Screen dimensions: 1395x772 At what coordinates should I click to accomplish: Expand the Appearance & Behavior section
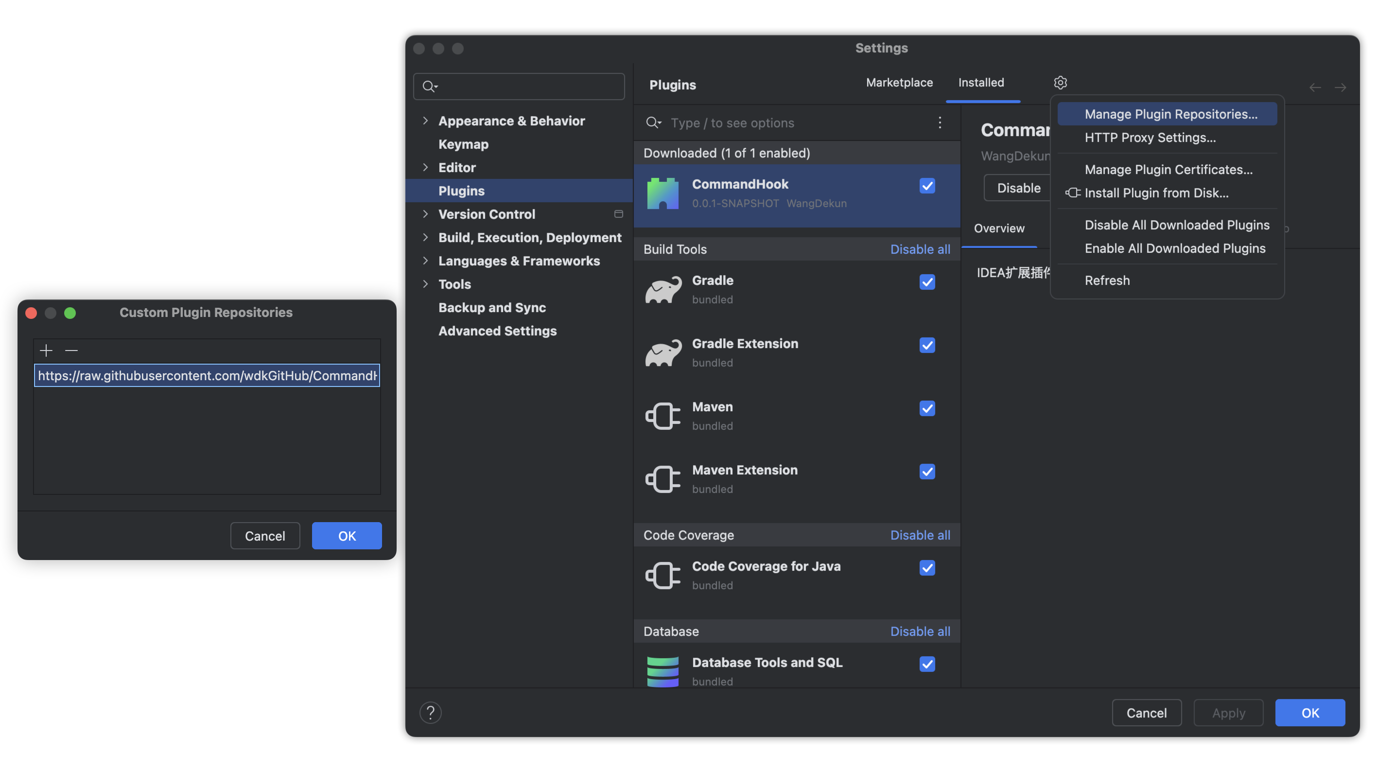point(426,120)
